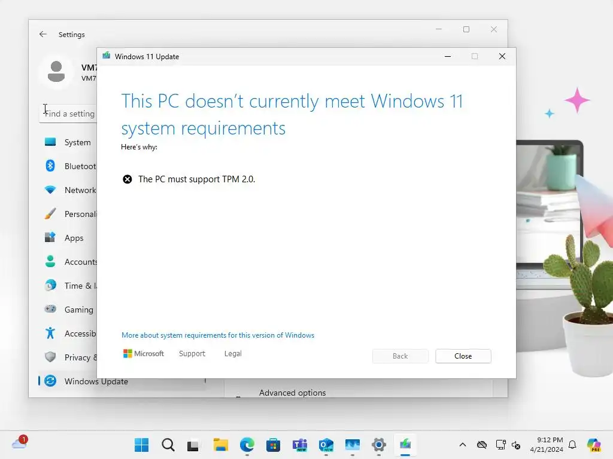This screenshot has height=459, width=613.
Task: Open Advanced options in Settings window
Action: [292, 393]
